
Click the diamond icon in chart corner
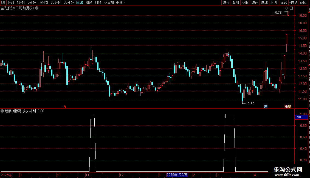(287, 8)
